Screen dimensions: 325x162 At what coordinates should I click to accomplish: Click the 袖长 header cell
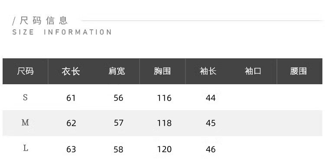click(208, 71)
